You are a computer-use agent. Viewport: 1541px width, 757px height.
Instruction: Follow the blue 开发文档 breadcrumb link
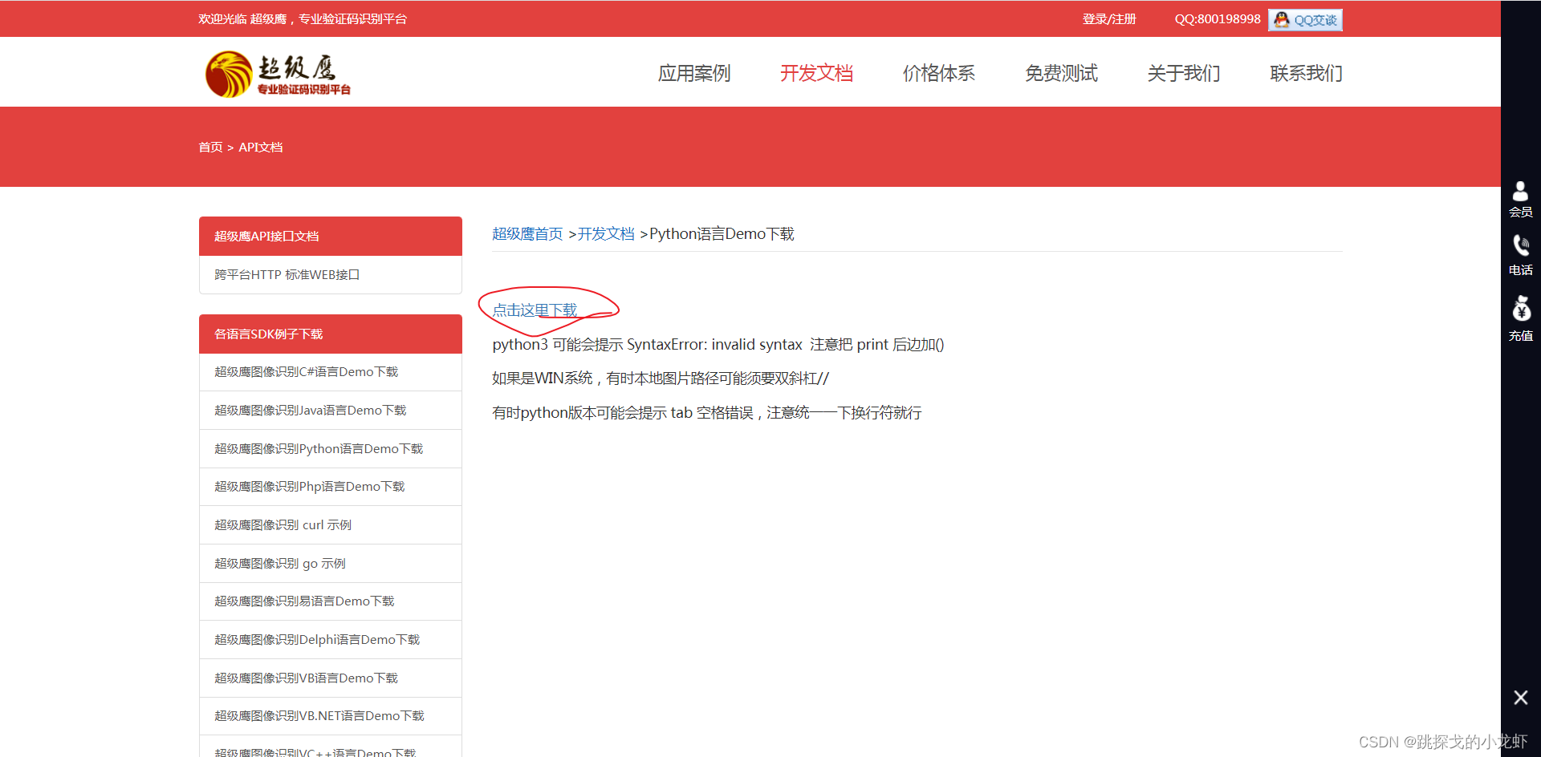606,234
